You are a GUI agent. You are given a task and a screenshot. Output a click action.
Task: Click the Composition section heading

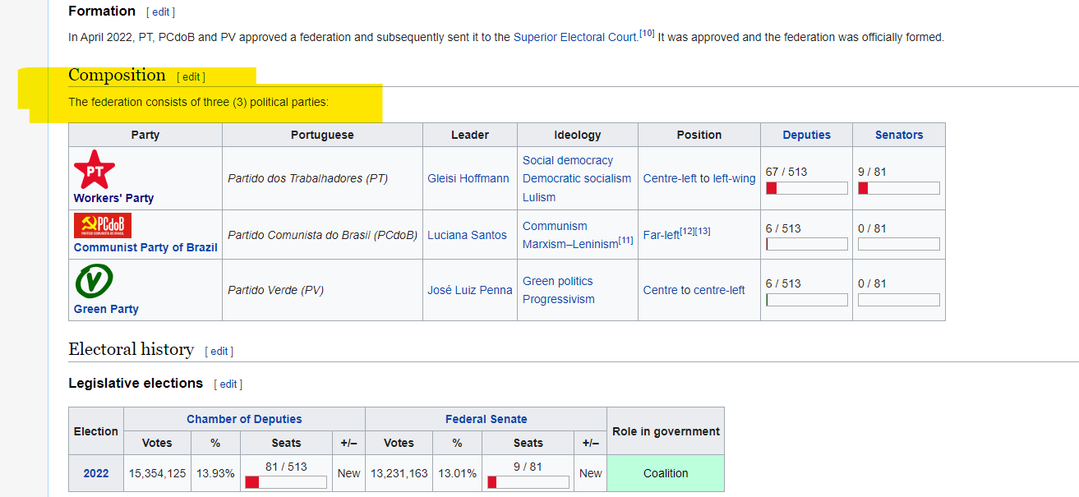tap(117, 75)
